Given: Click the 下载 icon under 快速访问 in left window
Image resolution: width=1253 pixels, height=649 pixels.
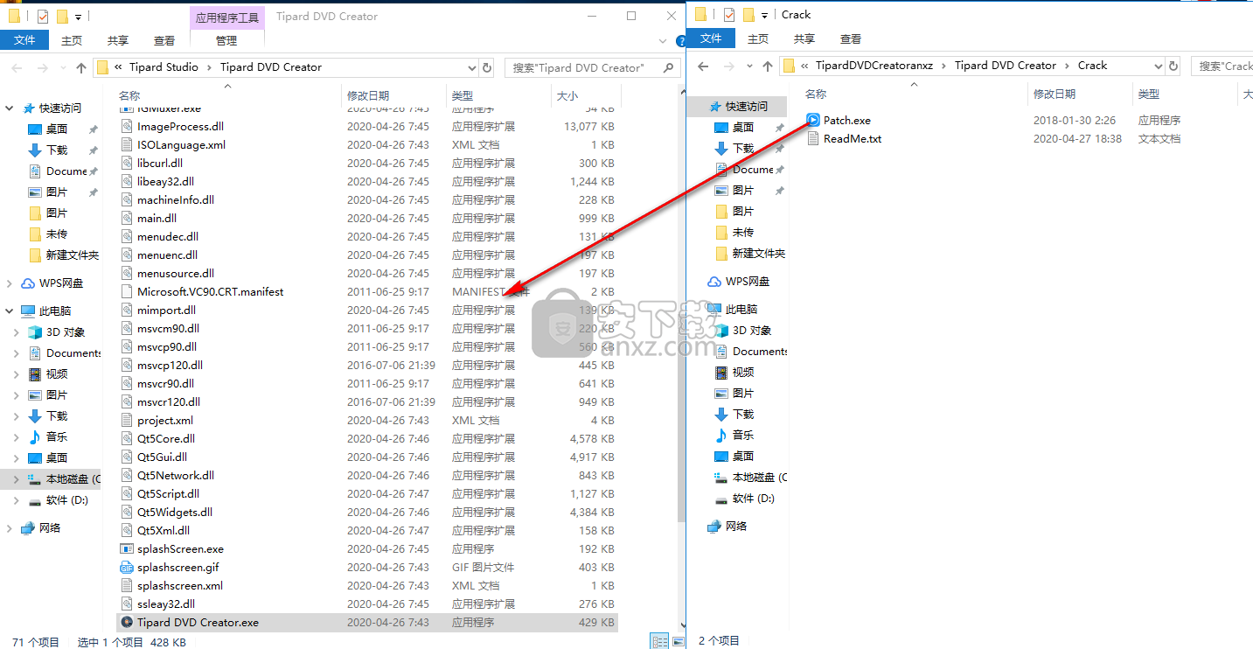Looking at the screenshot, I should tap(35, 150).
